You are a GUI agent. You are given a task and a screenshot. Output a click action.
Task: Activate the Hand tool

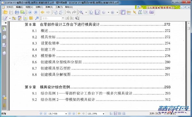[123, 12]
